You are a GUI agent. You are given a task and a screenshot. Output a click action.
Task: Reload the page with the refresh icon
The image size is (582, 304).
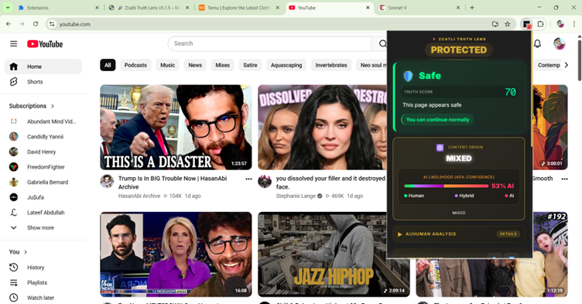click(36, 24)
